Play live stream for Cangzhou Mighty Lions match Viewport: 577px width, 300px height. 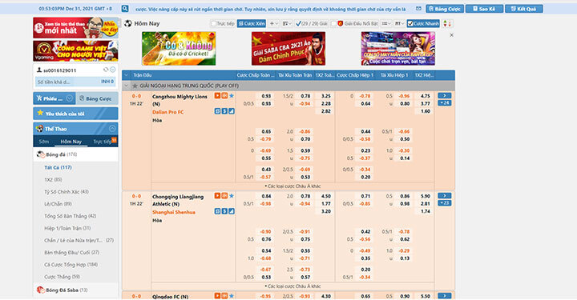coord(217,95)
